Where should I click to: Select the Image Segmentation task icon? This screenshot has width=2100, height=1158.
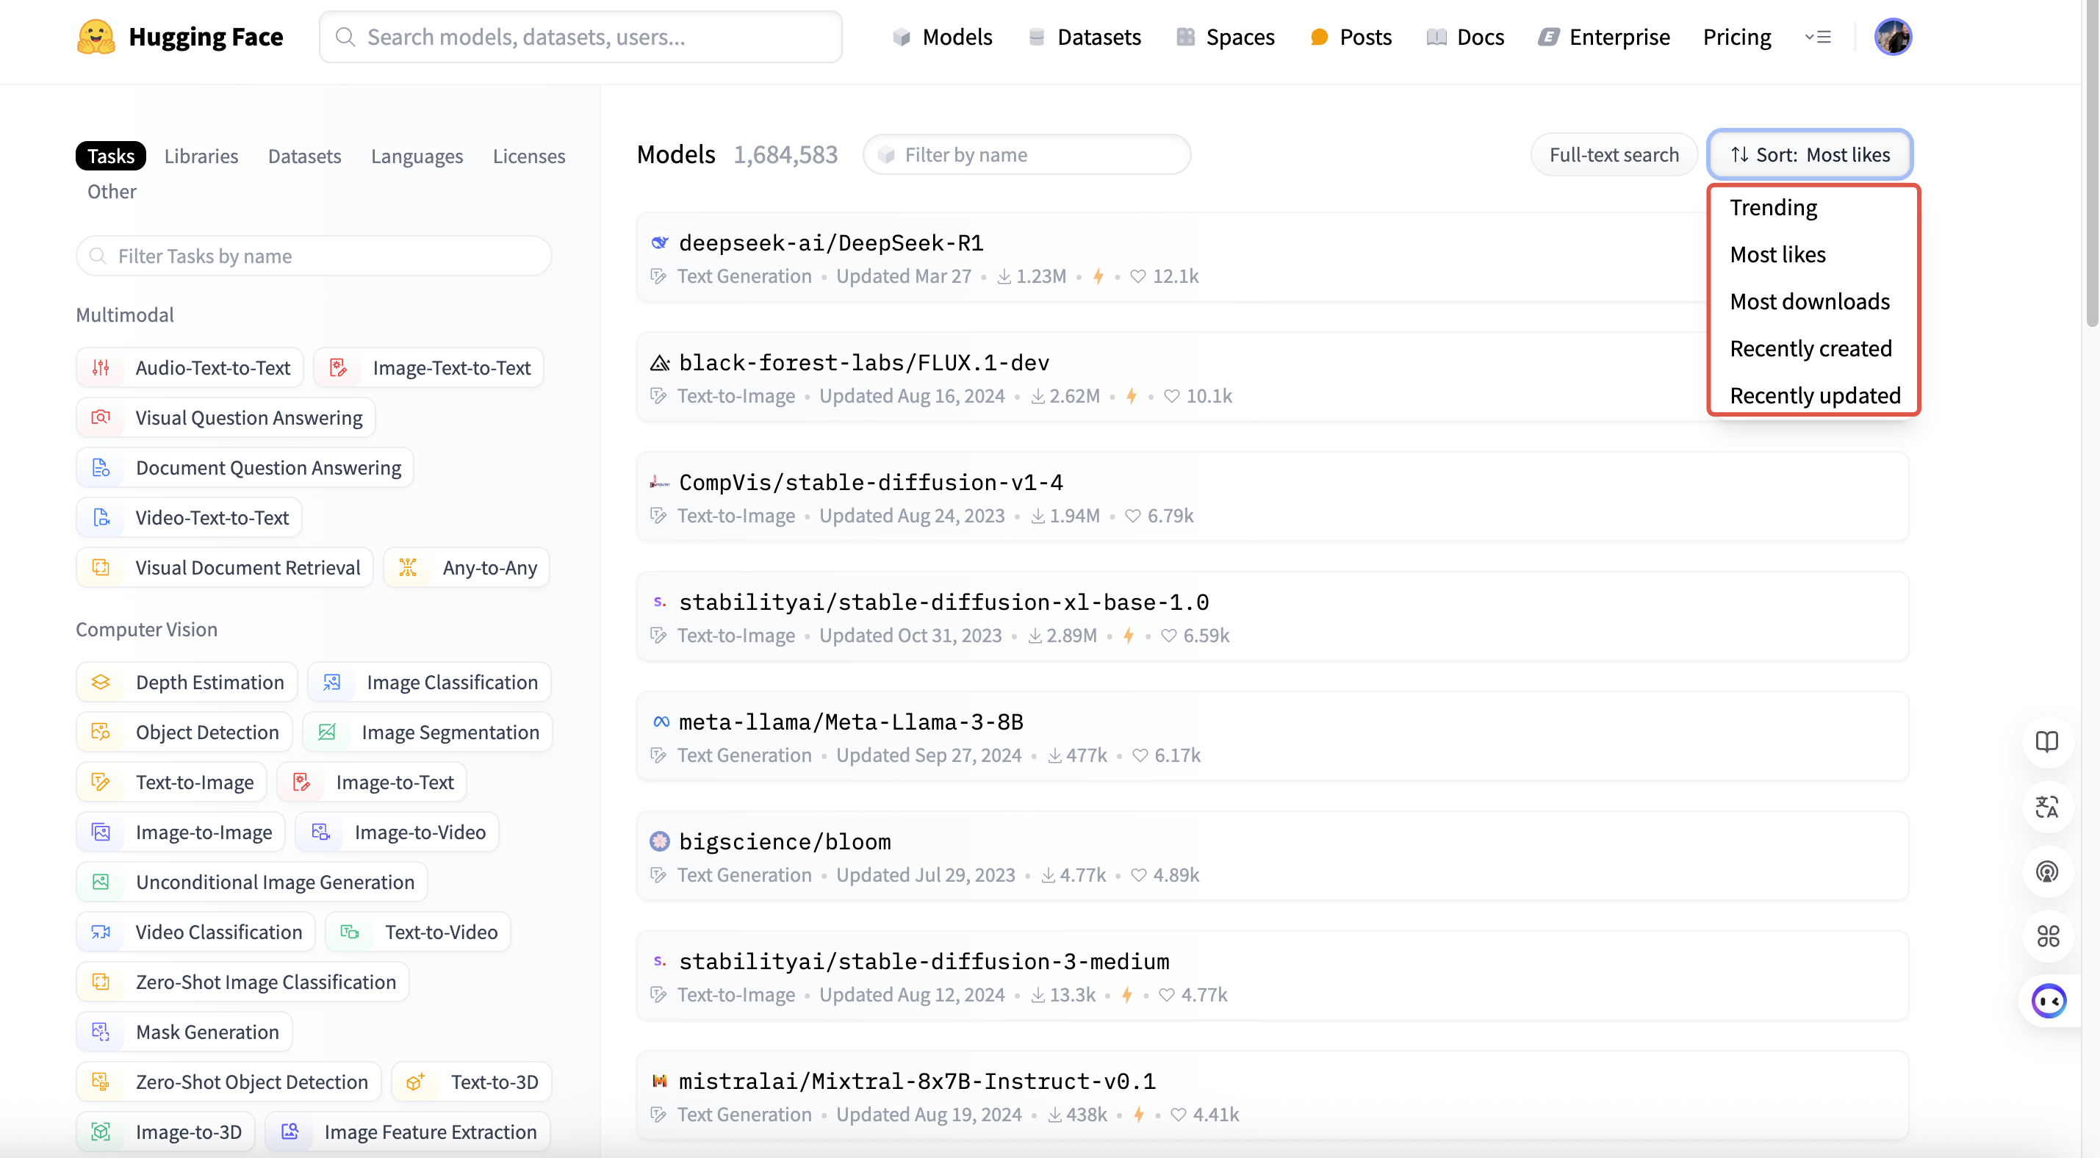click(327, 733)
